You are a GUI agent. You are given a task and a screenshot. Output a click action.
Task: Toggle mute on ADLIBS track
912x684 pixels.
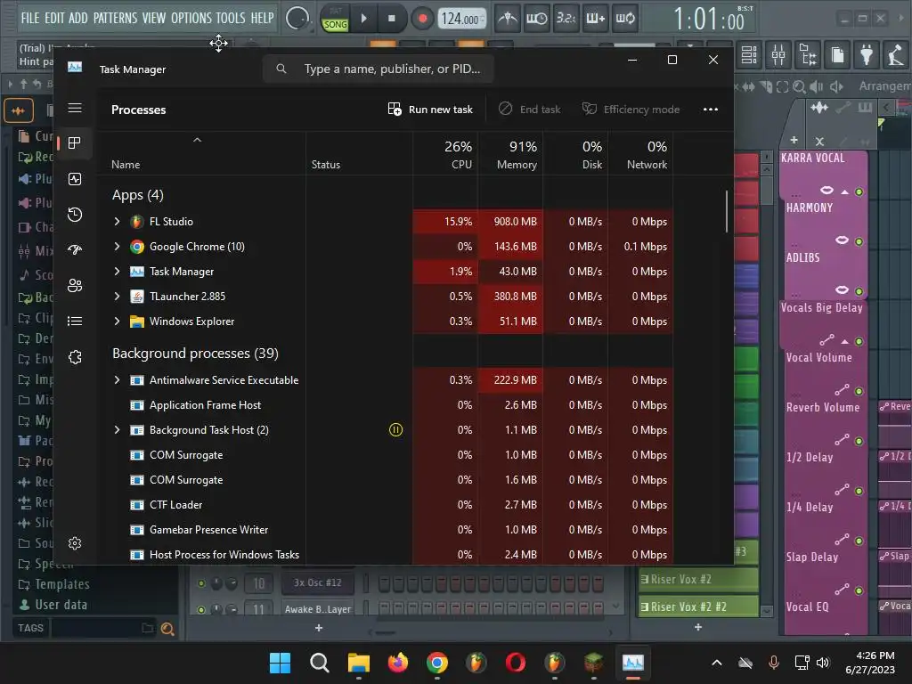859,291
